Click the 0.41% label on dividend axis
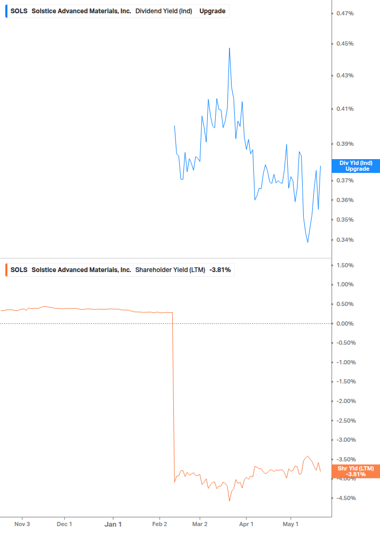 (345, 109)
